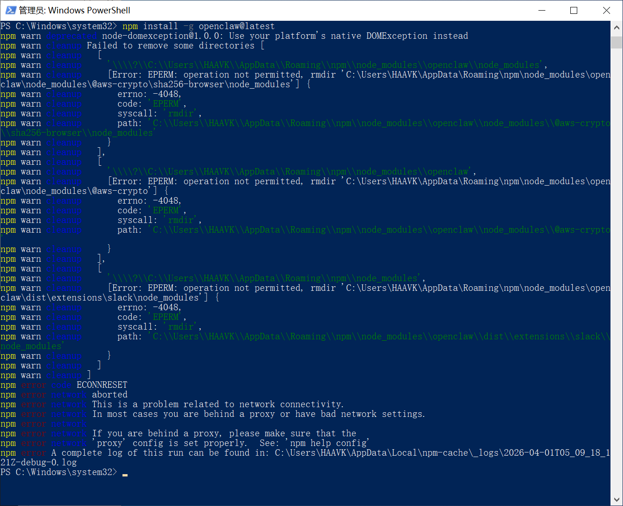Click the vertical scrollbar thumb
The image size is (623, 506).
pyautogui.click(x=617, y=42)
